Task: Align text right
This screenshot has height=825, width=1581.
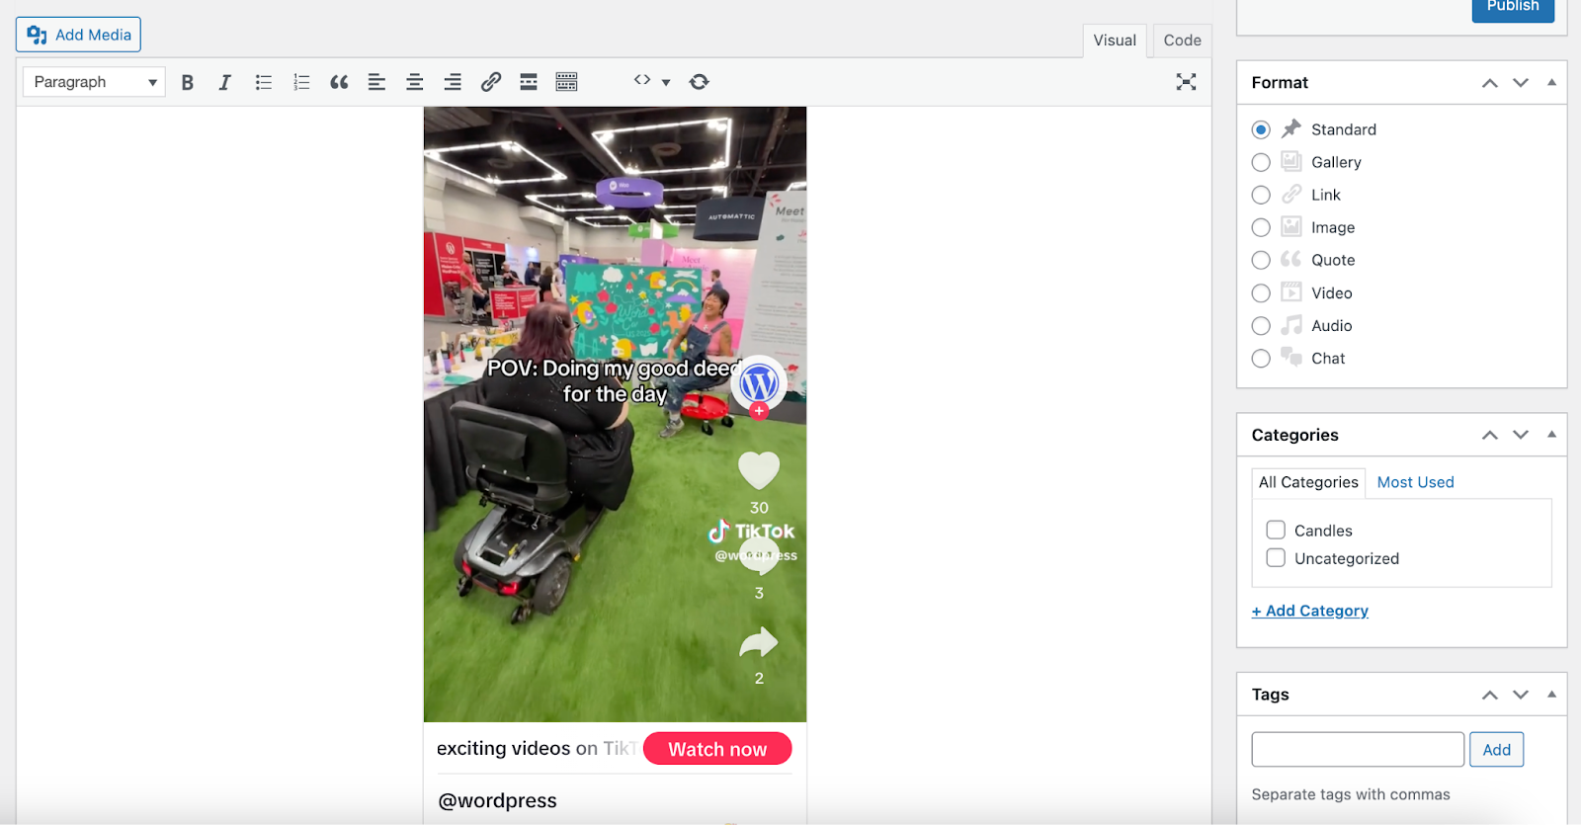Action: 453,82
